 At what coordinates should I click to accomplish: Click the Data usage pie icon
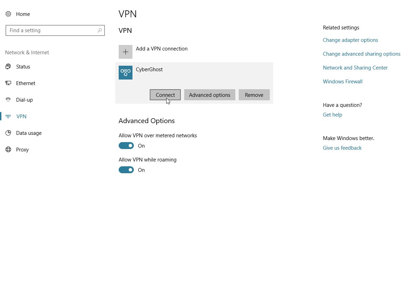pos(8,133)
